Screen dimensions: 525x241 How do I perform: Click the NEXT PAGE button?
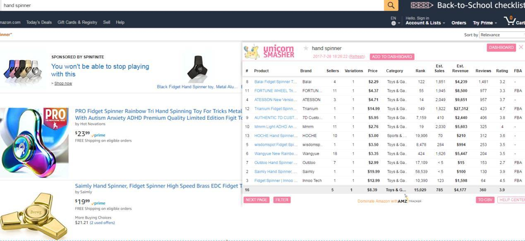click(x=257, y=200)
